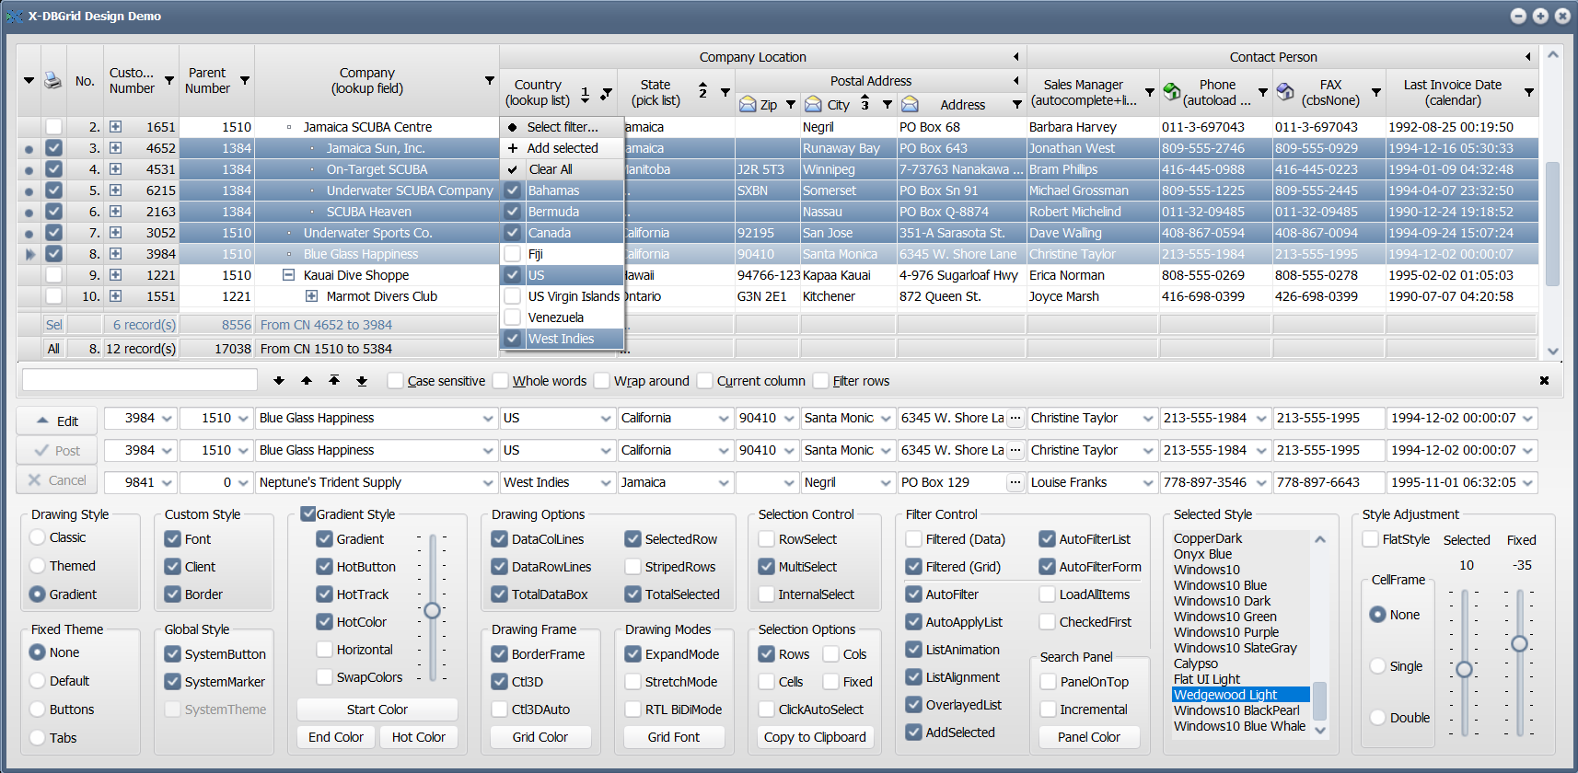Click the envelope icon next to Zip

(748, 105)
